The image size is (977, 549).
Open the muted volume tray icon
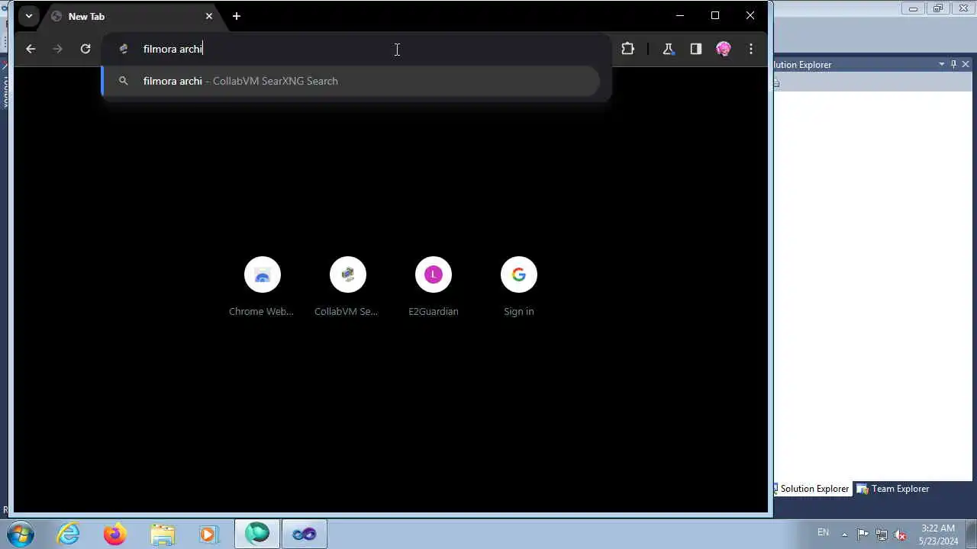pos(901,534)
